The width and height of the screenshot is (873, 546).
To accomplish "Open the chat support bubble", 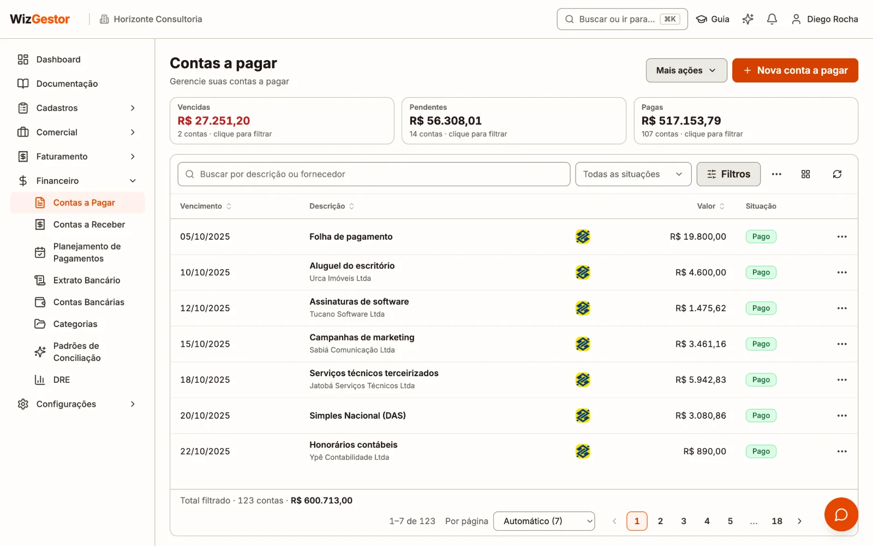I will click(841, 514).
